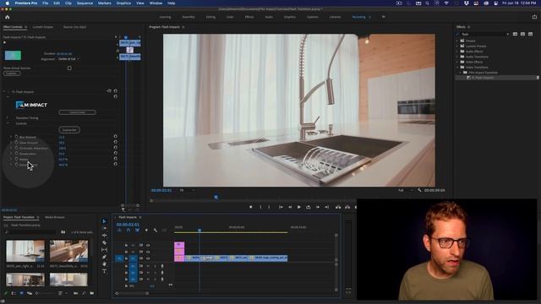Click the Custom button under Show Actual Sources
This screenshot has width=541, height=304.
point(12,73)
